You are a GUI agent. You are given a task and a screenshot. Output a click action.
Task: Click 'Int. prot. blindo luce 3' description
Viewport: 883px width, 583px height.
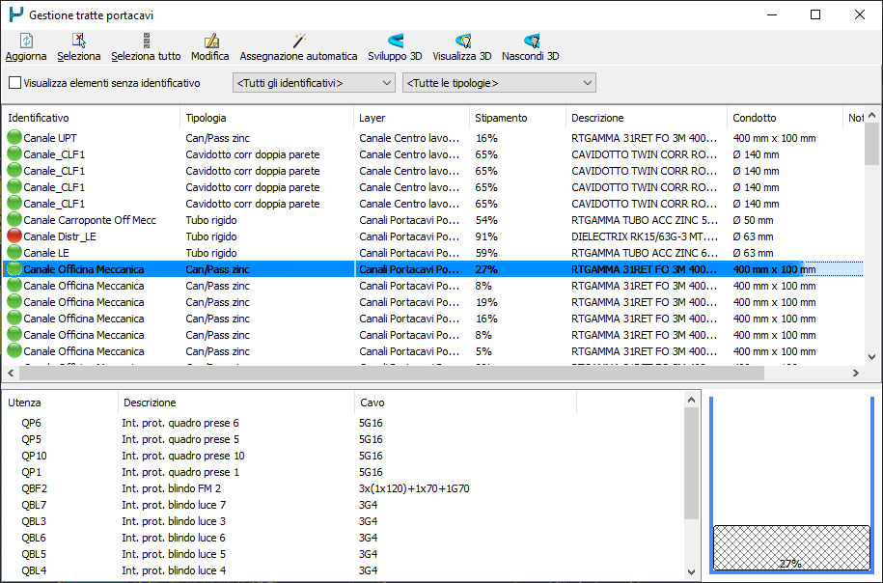tap(174, 521)
